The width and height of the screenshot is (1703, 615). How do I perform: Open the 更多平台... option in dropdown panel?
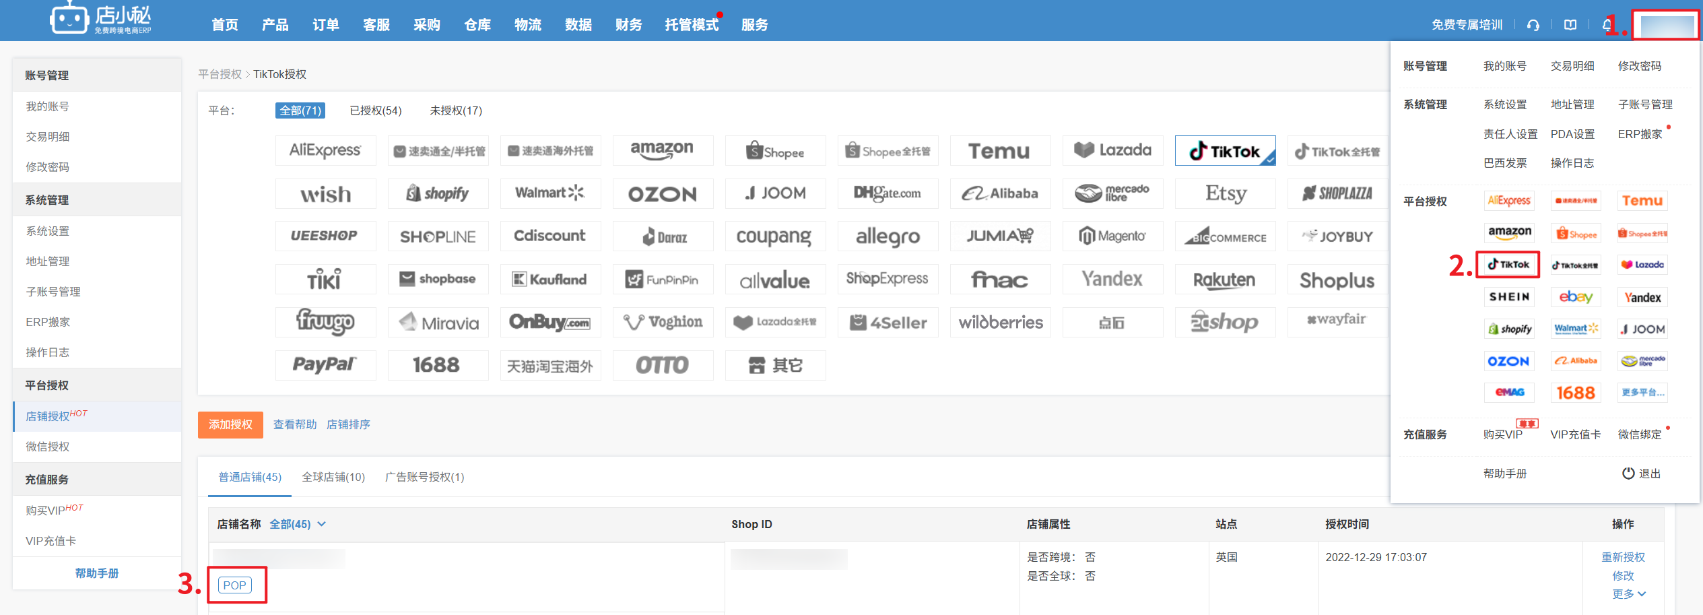click(x=1642, y=393)
